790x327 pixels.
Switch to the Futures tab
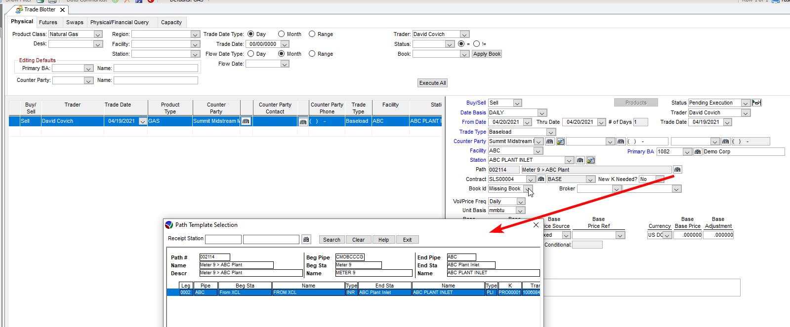(48, 22)
